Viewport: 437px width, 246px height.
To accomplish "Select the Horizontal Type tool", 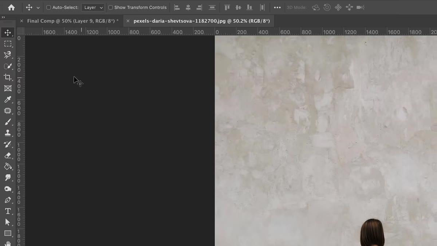I will [8, 211].
